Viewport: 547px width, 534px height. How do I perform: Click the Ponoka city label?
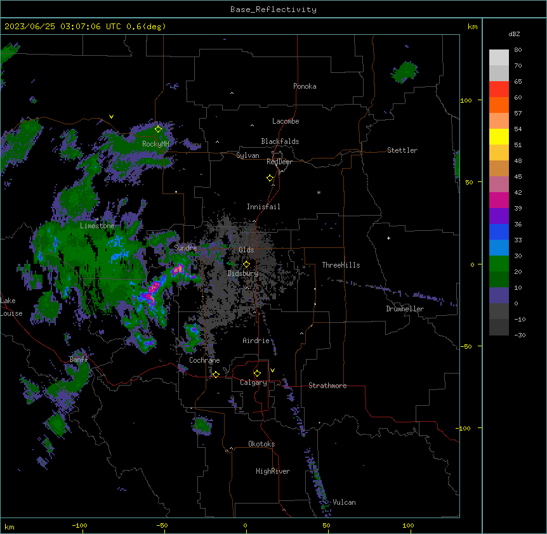click(305, 86)
